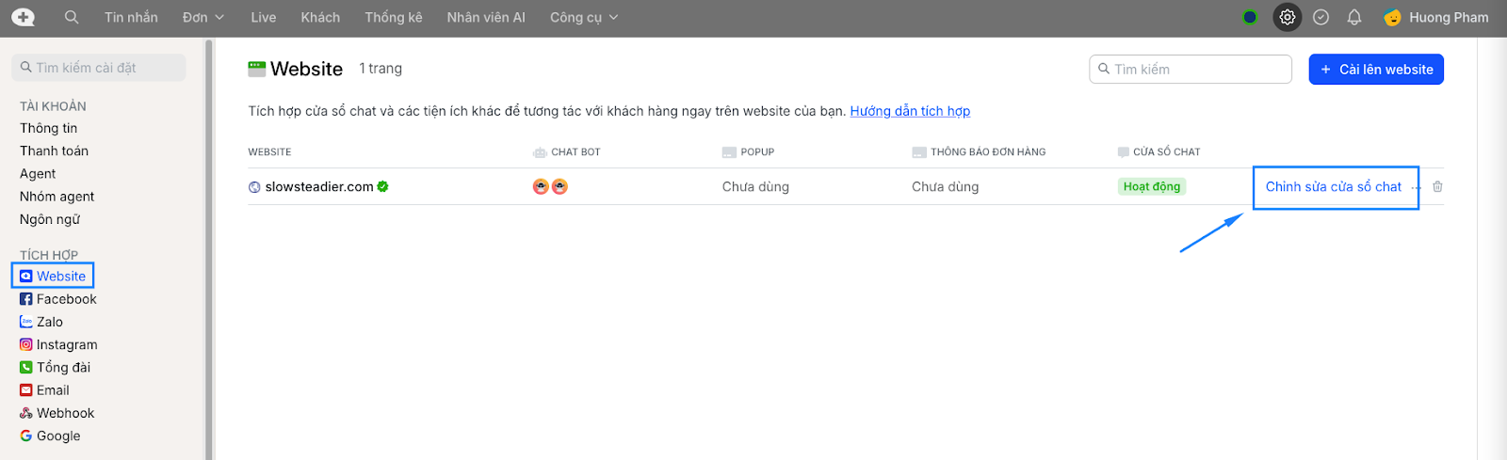Open the settings gear icon
This screenshot has width=1507, height=460.
coord(1287,17)
